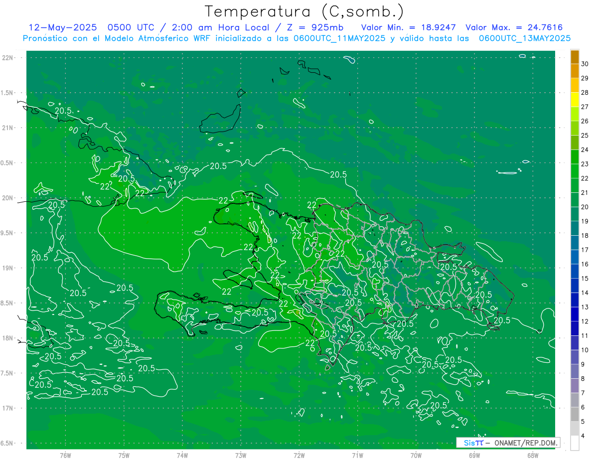Click the '24' label on the color scale
Image resolution: width=598 pixels, height=462 pixels.
point(585,150)
